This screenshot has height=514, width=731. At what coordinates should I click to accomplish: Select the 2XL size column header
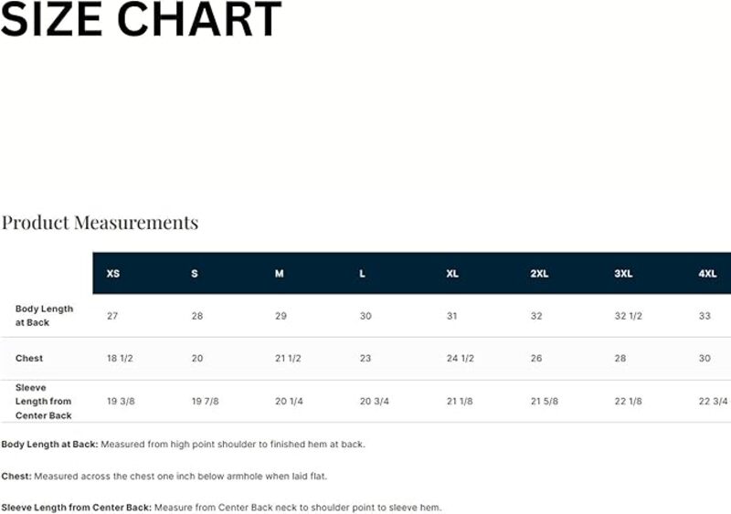click(x=539, y=274)
